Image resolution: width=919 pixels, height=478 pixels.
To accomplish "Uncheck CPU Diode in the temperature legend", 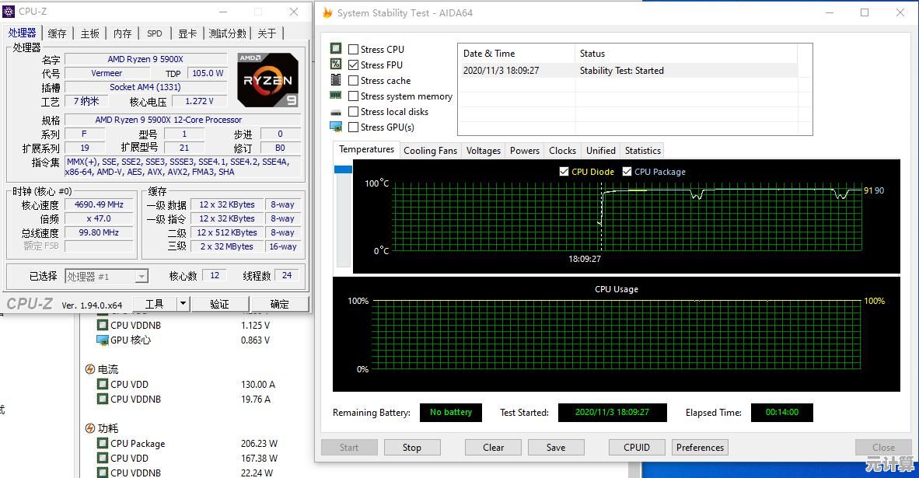I will tap(564, 171).
